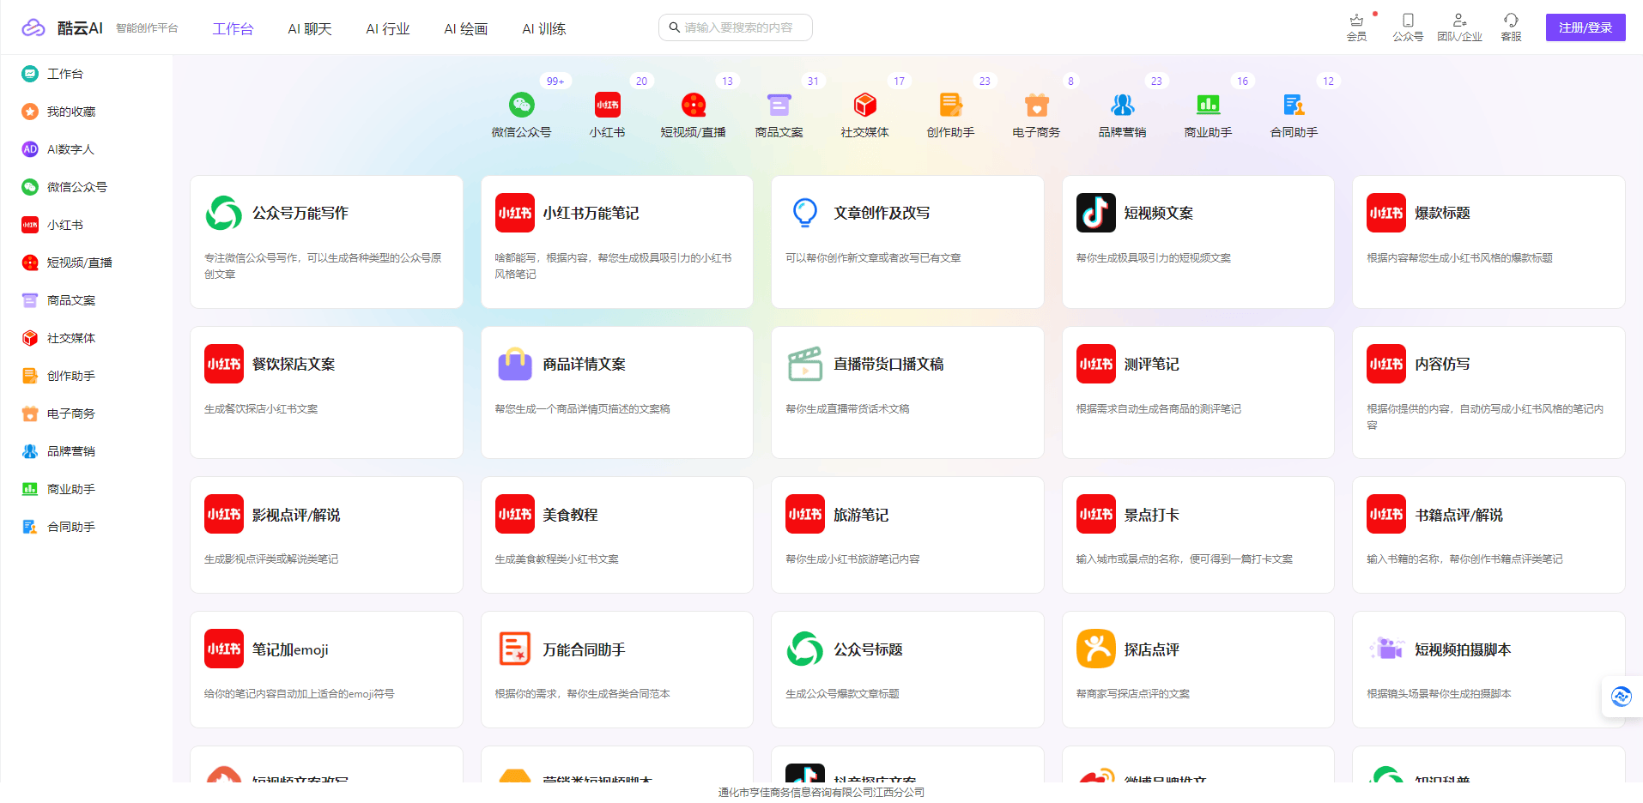
Task: Open the AI 绘画 tab
Action: pos(465,29)
